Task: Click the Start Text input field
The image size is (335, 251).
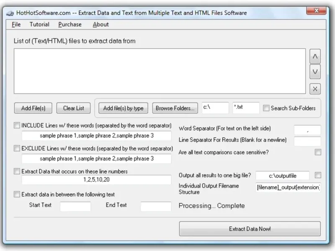Action: pos(75,206)
